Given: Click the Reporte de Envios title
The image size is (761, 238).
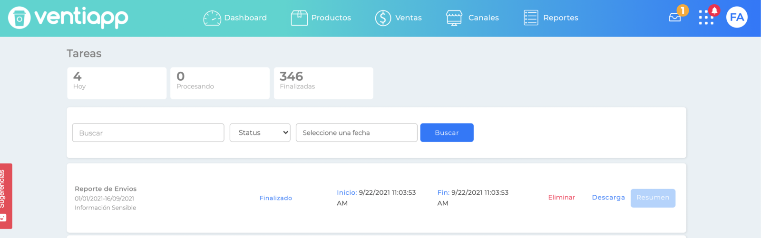Looking at the screenshot, I should tap(106, 189).
